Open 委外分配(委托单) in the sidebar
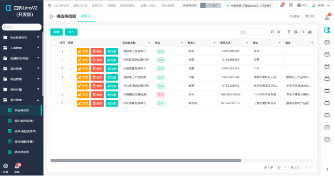 [21, 131]
